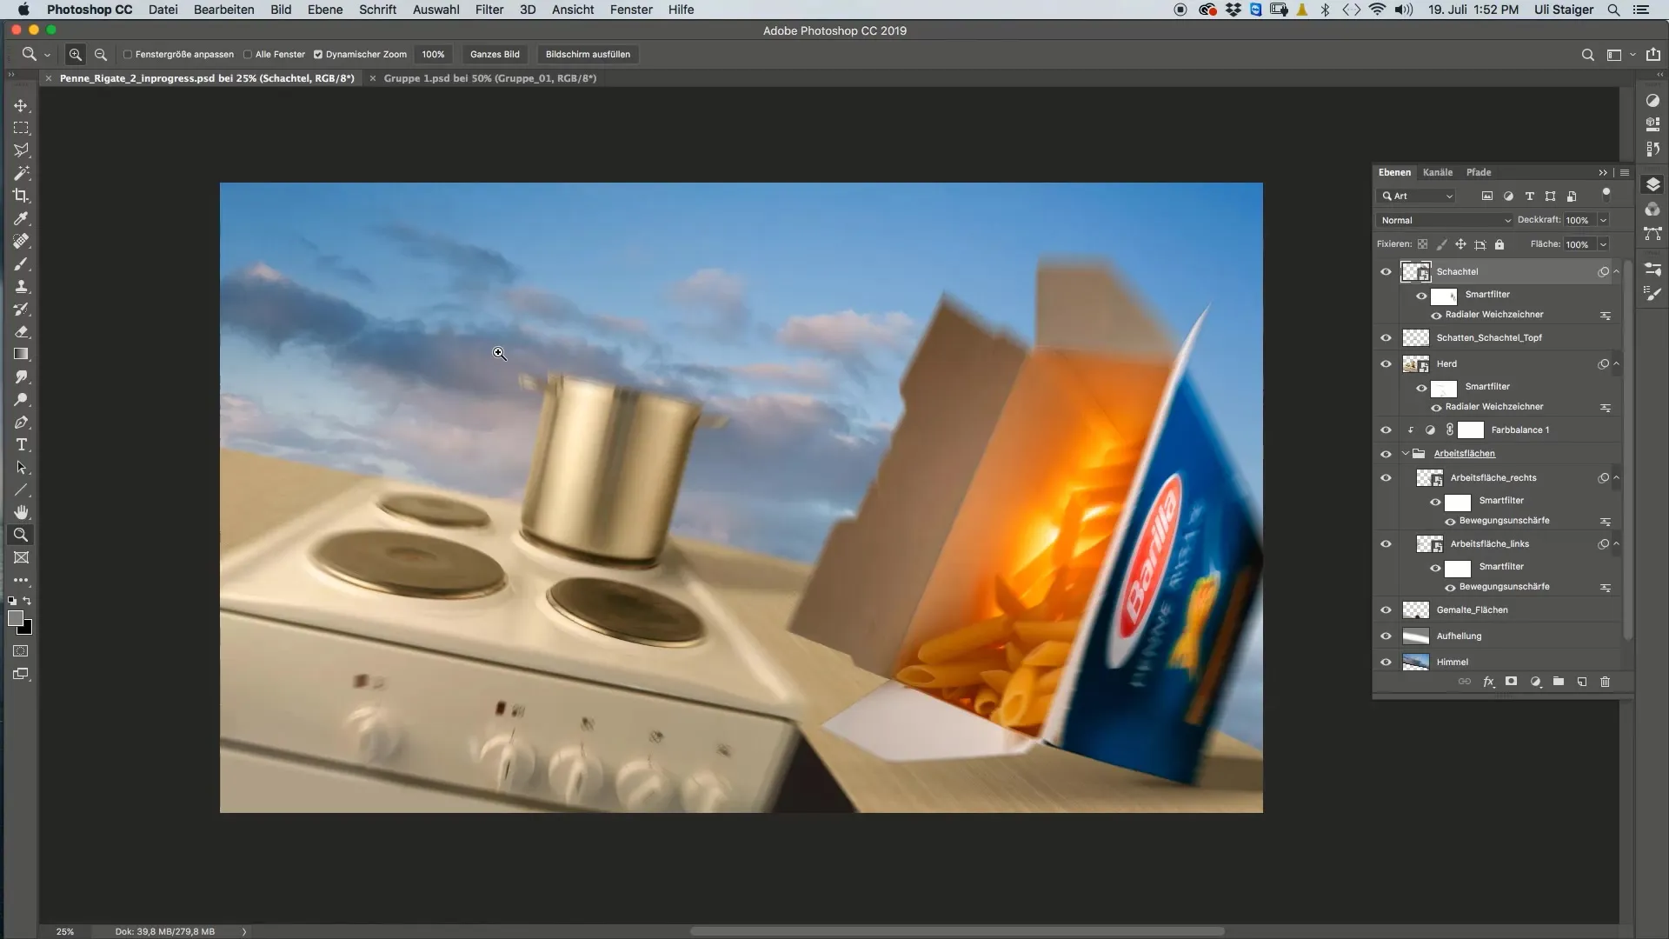Switch to Gruppe 1.psd document tab
This screenshot has height=939, width=1669.
pyautogui.click(x=490, y=78)
